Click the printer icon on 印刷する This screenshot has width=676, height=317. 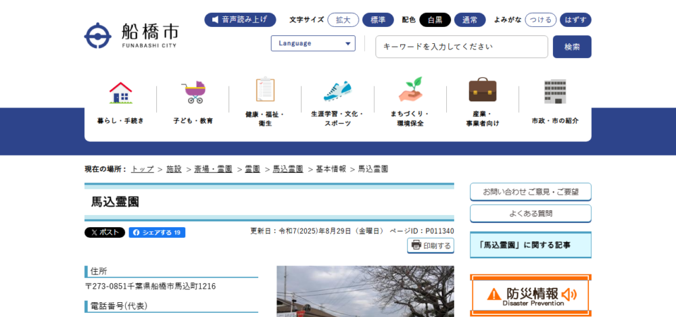[416, 245]
